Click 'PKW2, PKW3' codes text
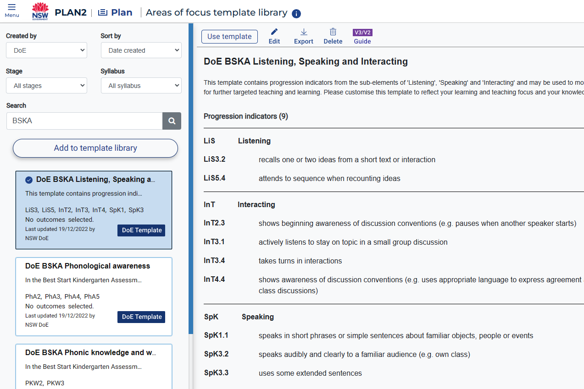Image resolution: width=584 pixels, height=389 pixels. tap(44, 383)
